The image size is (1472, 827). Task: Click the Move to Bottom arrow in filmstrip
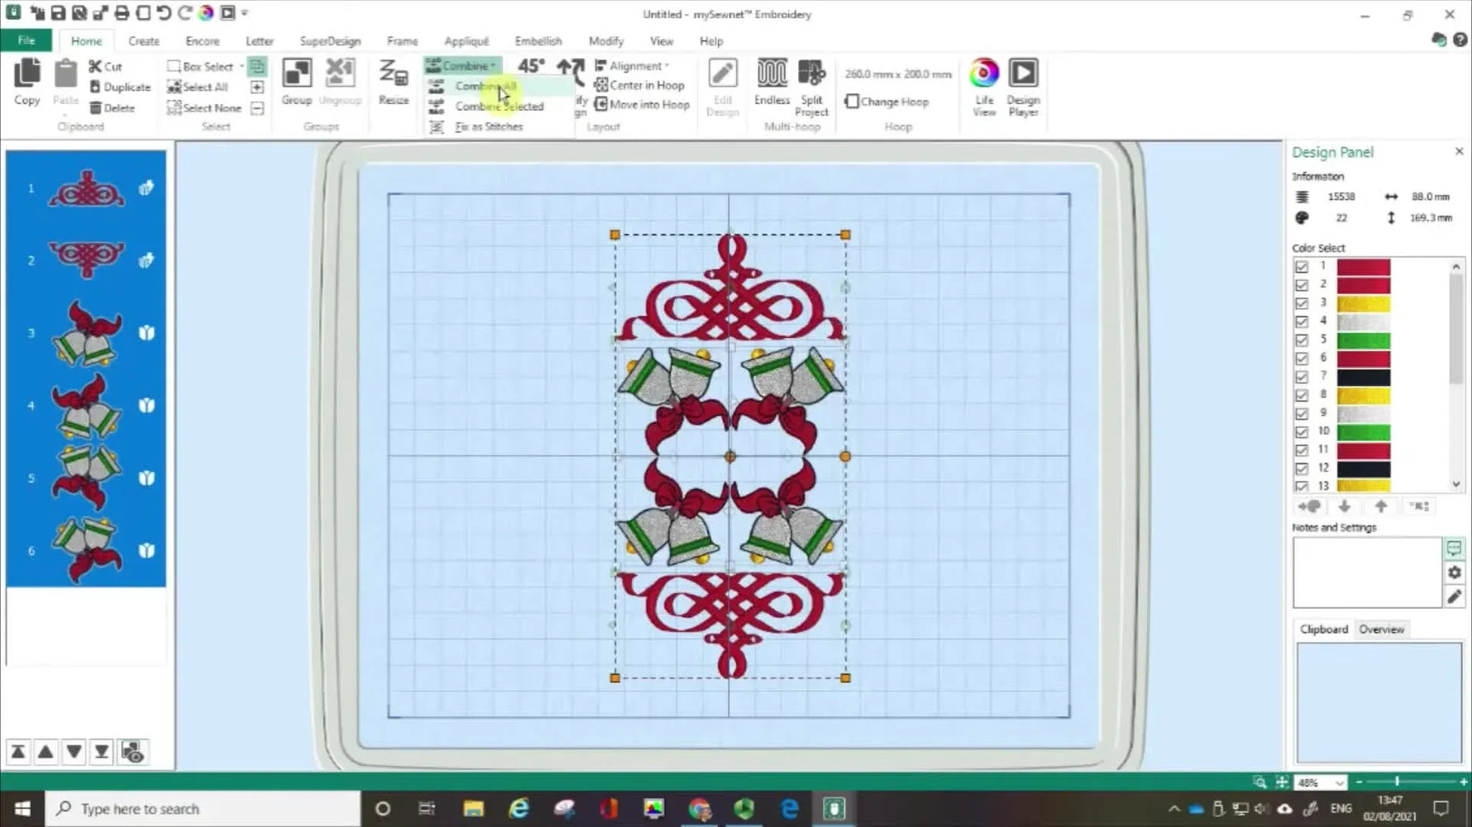[x=102, y=752]
